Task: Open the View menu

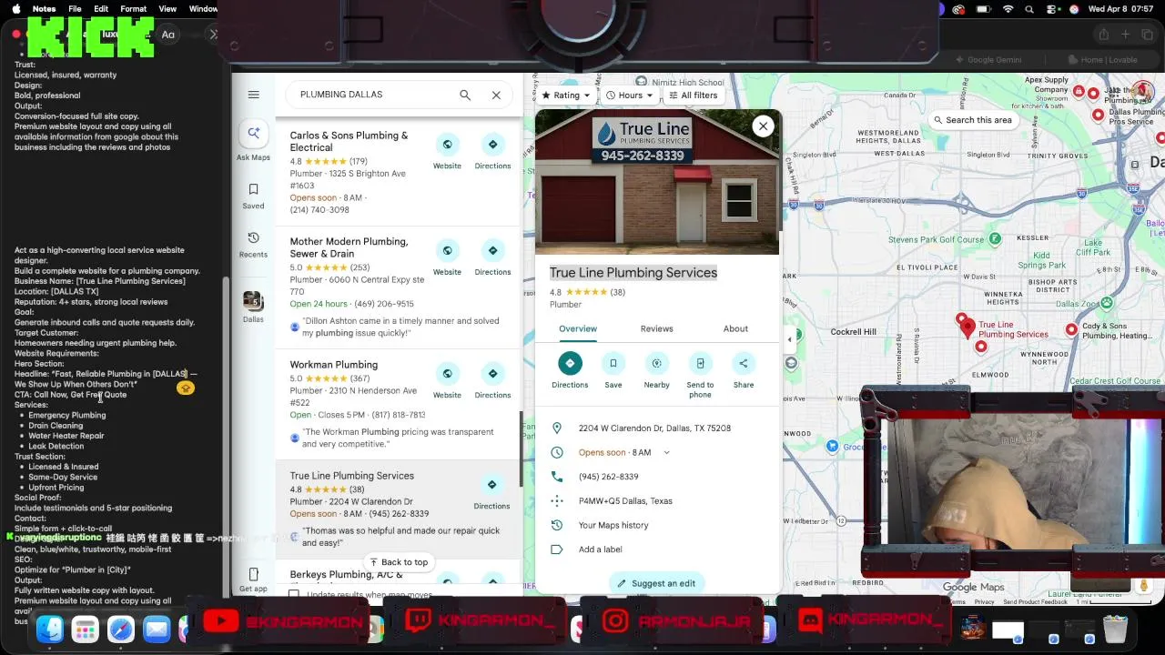Action: 167,9
